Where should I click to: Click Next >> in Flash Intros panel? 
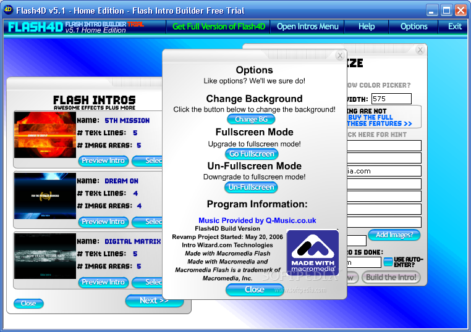pos(154,301)
